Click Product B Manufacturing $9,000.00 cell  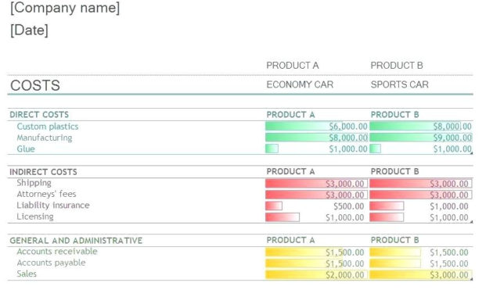421,138
